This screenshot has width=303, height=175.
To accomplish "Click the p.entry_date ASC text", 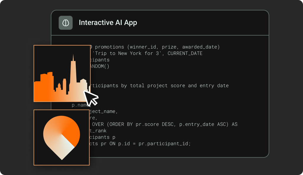I will pyautogui.click(x=202, y=124).
